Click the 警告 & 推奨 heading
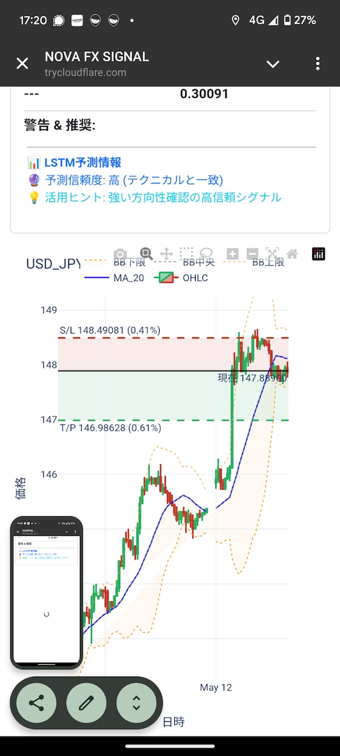The width and height of the screenshot is (340, 756). coord(60,125)
